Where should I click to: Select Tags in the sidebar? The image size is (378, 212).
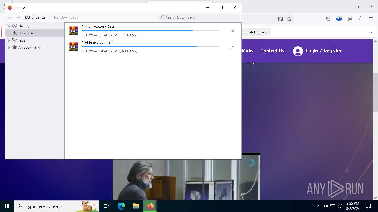click(22, 40)
